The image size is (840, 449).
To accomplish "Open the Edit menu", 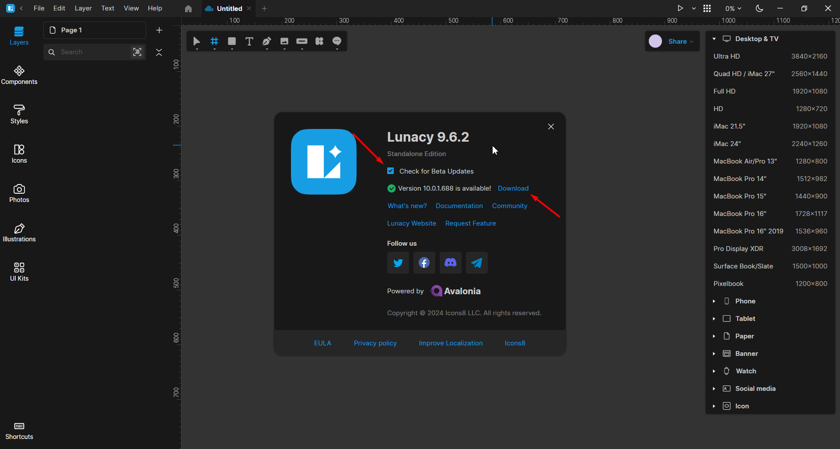I will click(x=59, y=8).
